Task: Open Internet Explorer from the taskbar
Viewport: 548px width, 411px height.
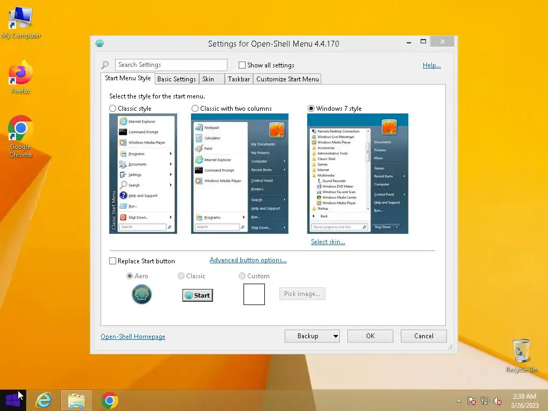Action: pos(44,400)
